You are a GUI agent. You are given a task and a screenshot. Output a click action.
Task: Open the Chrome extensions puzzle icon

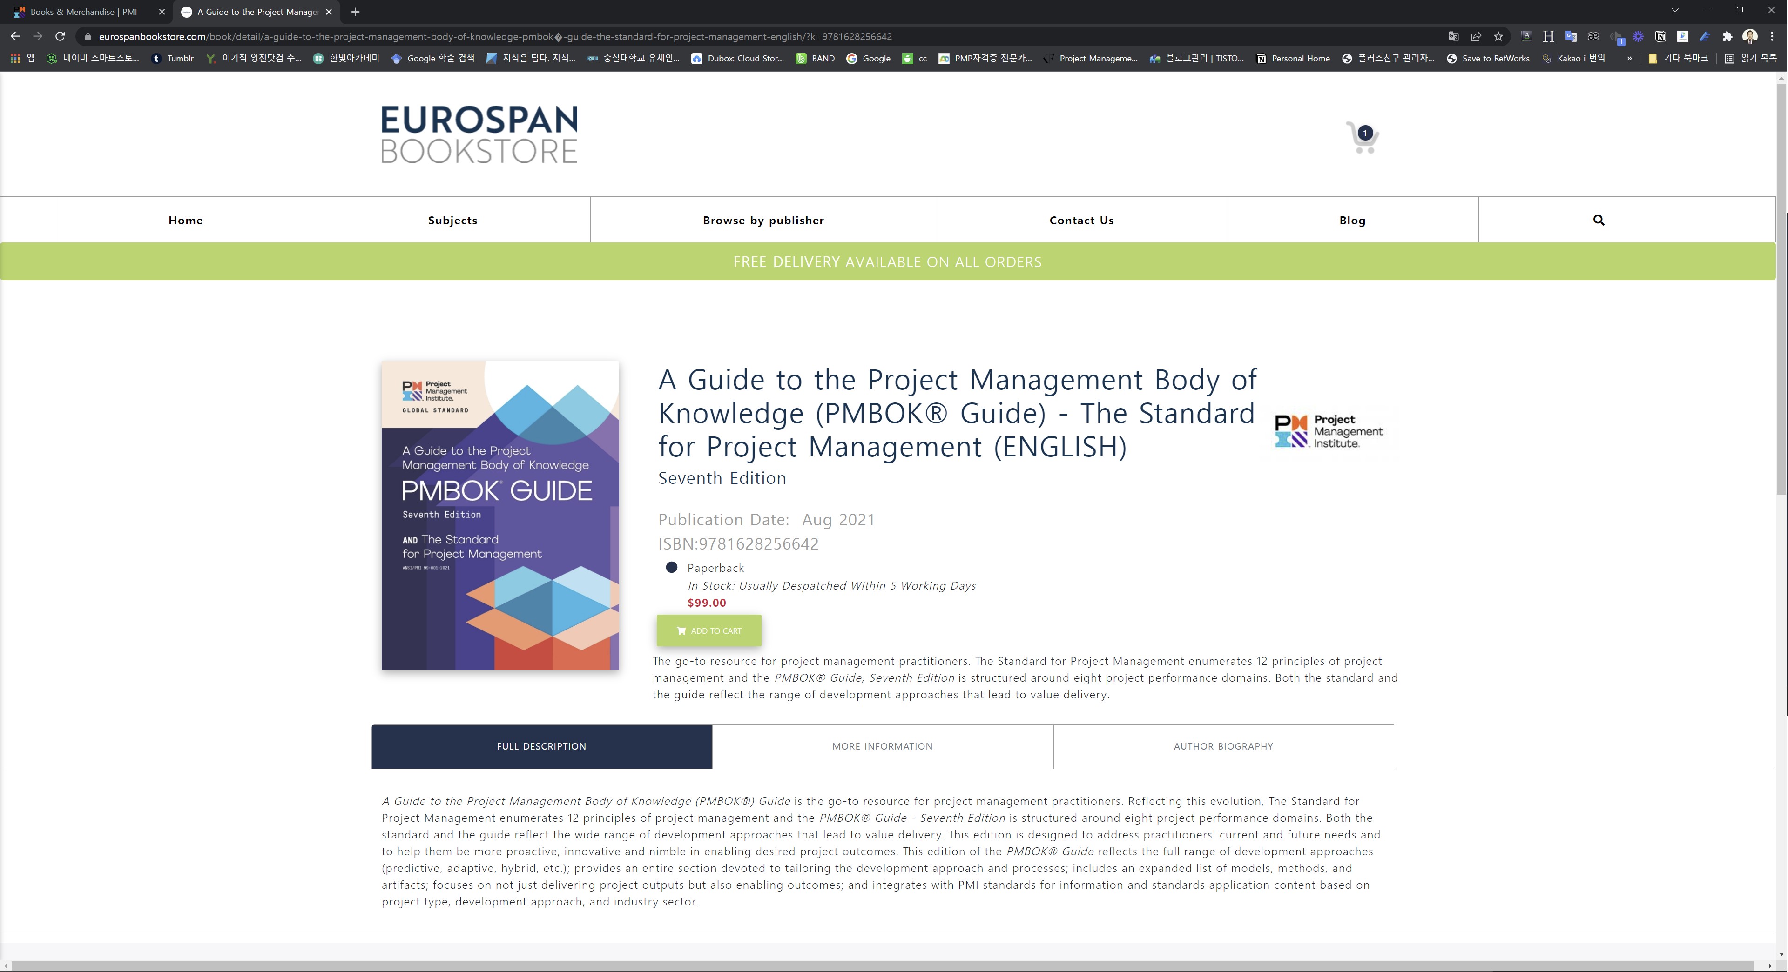(1727, 37)
